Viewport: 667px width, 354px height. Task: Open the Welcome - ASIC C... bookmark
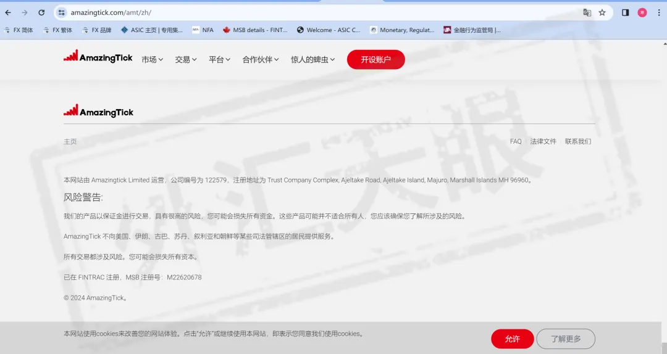[329, 30]
